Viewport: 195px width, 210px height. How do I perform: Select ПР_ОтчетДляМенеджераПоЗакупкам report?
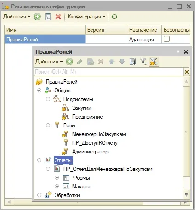(108, 169)
